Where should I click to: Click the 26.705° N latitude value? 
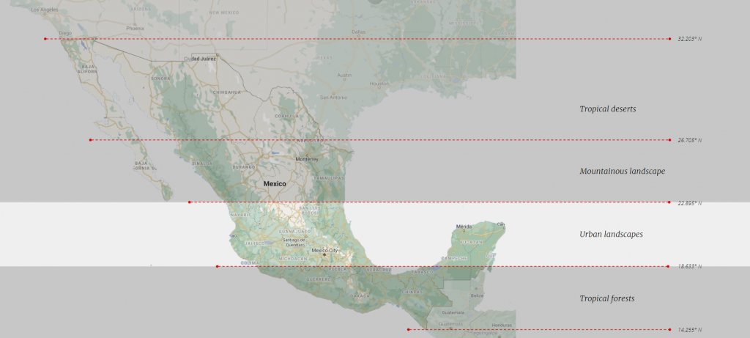(x=689, y=140)
